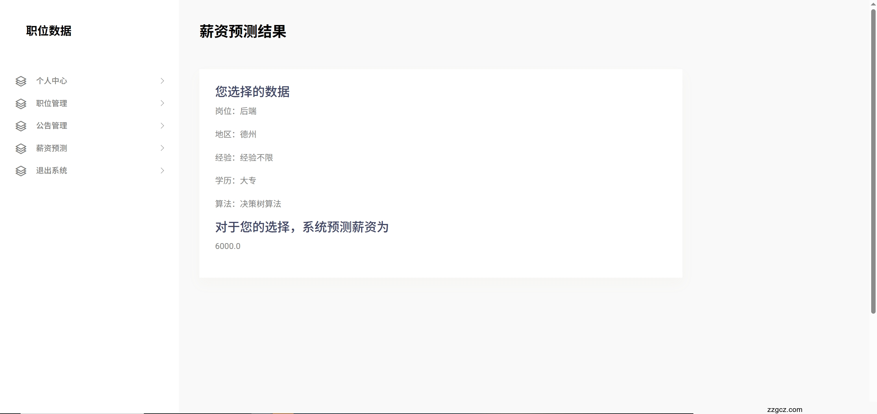Expand the 公告管理 chevron arrow
The width and height of the screenshot is (877, 414).
point(162,126)
